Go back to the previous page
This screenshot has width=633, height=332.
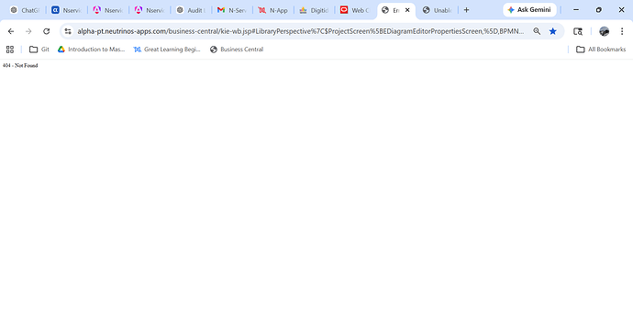click(11, 31)
